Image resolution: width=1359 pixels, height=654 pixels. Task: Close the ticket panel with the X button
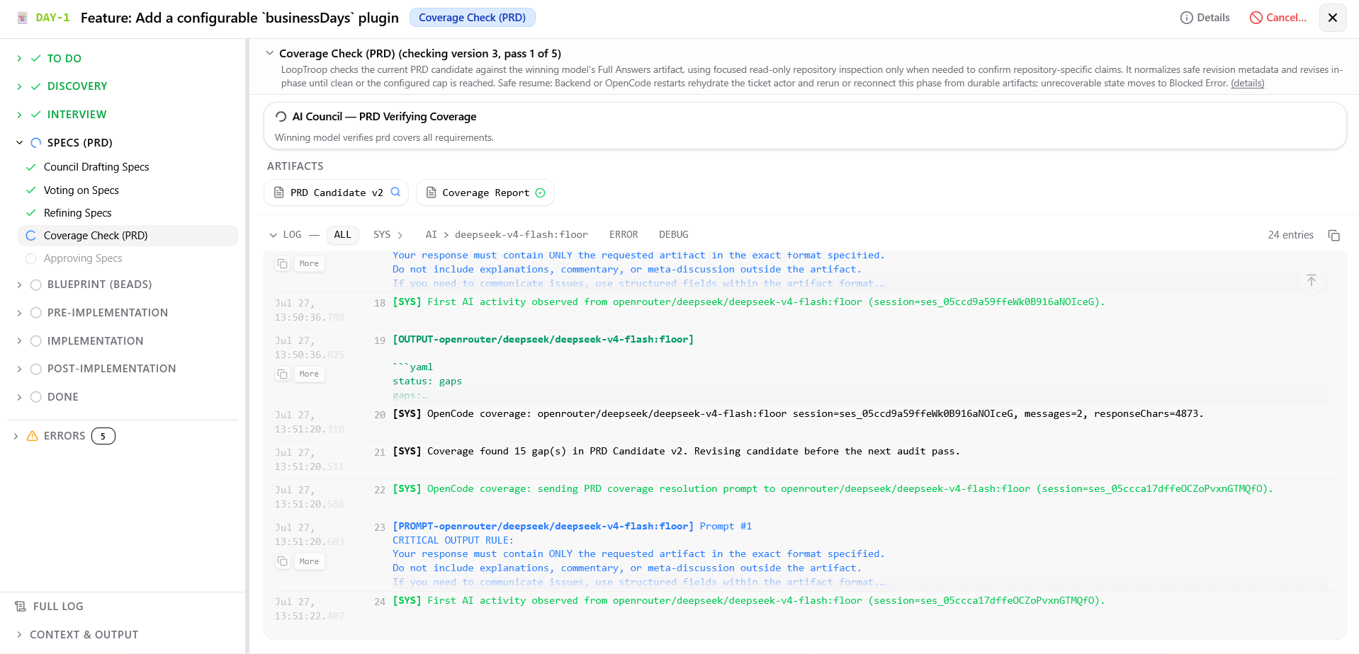[1332, 18]
